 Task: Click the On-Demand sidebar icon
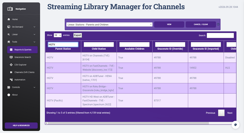(x=9, y=27)
